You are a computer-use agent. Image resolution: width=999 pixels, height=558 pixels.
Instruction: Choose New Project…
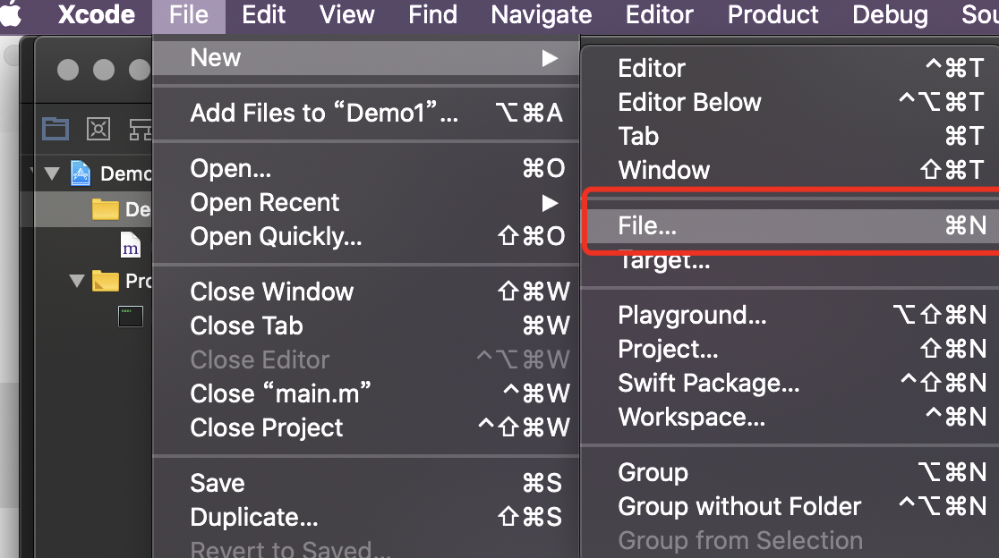pyautogui.click(x=790, y=350)
